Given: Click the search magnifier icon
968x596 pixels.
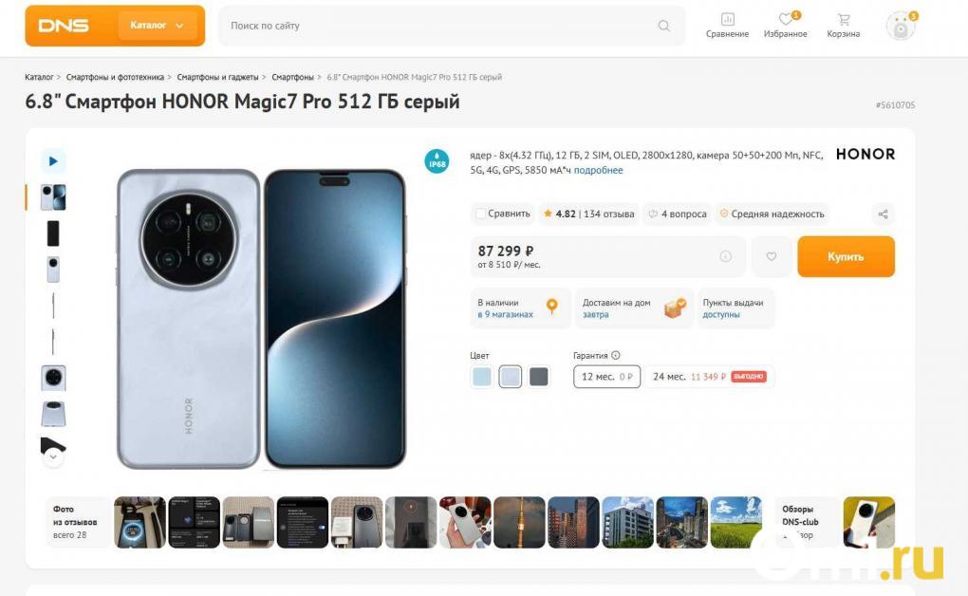Looking at the screenshot, I should 663,26.
